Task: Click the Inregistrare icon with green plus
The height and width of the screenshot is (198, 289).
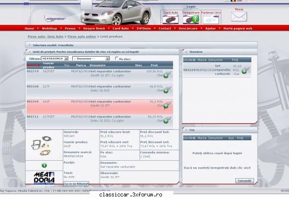Action: point(191,19)
